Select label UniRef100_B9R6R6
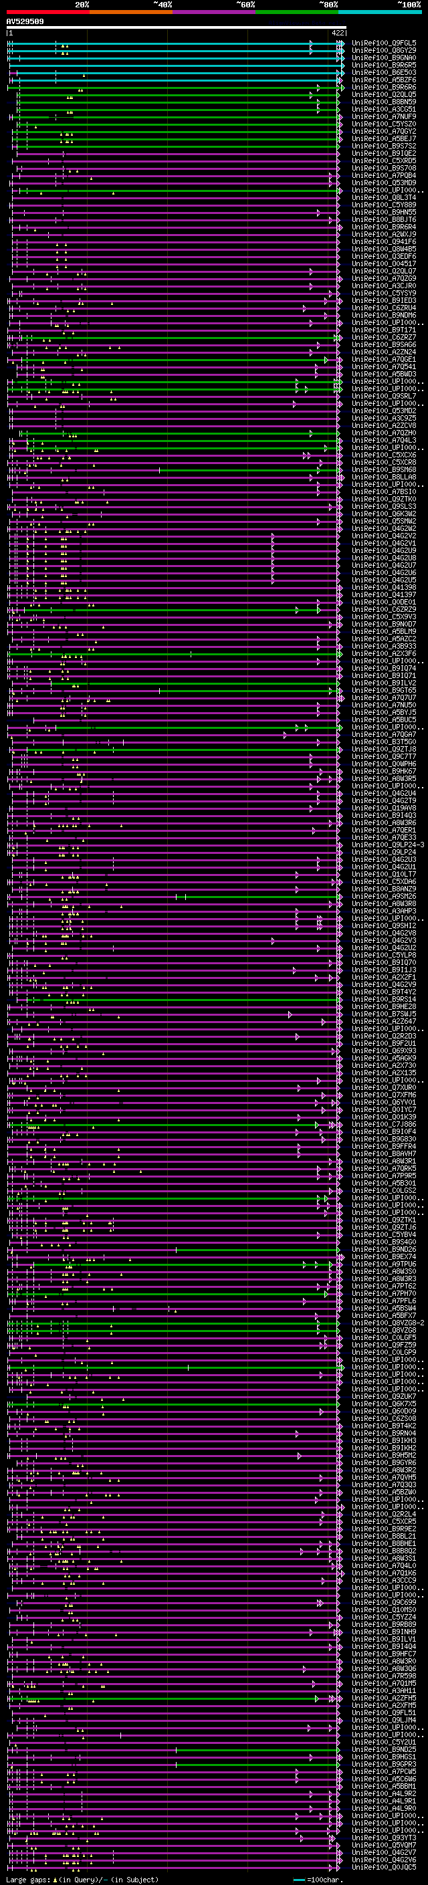Screen dimensions: 428x1885 click(384, 87)
